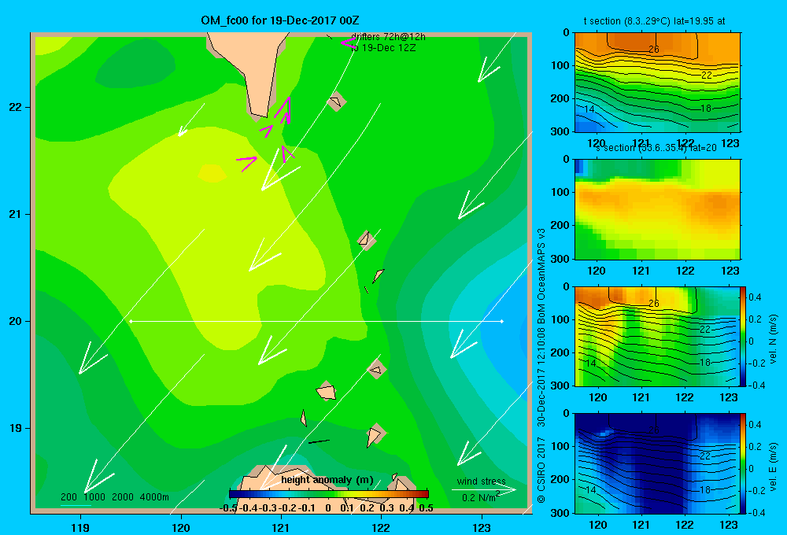Viewport: 787px width, 535px height.
Task: Click the latitude label '20' on the map axis
Action: coord(16,321)
